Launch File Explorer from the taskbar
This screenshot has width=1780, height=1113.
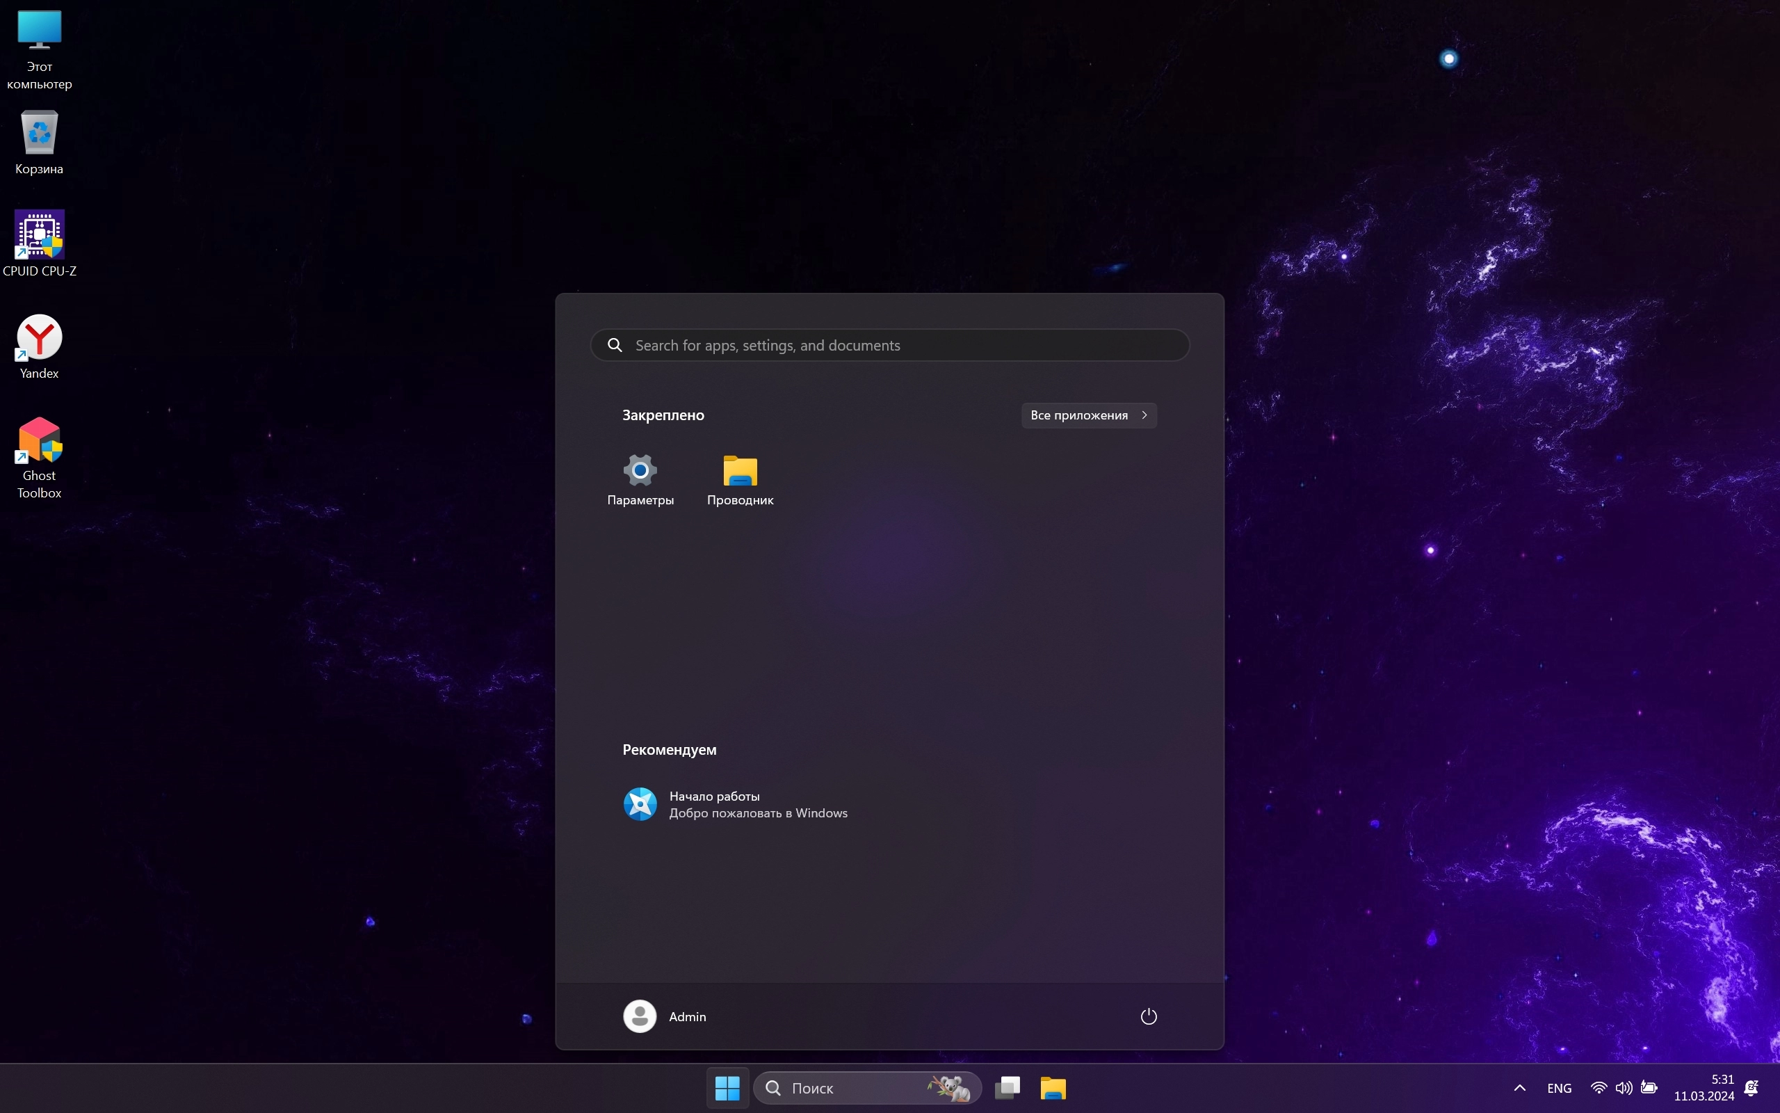(x=1053, y=1088)
